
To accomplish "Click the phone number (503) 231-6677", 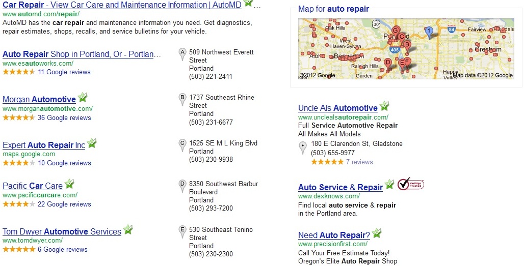I will tap(211, 122).
